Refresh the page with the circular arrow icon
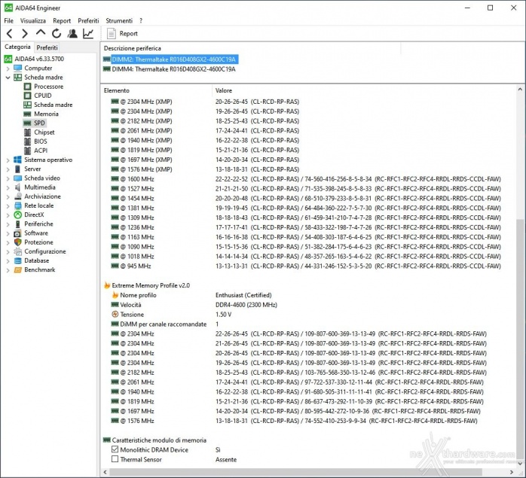 [57, 34]
